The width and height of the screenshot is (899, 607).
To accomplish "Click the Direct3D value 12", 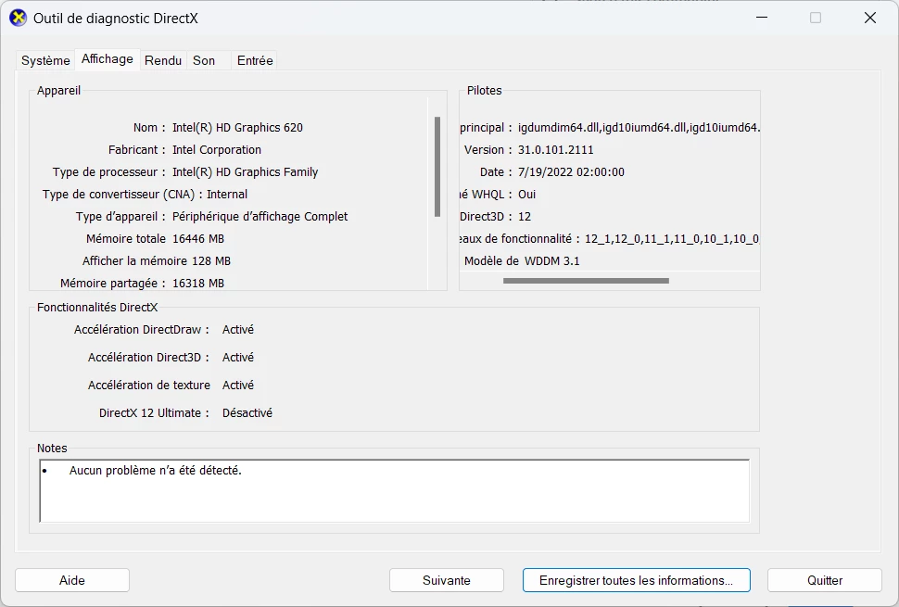I will pos(525,217).
